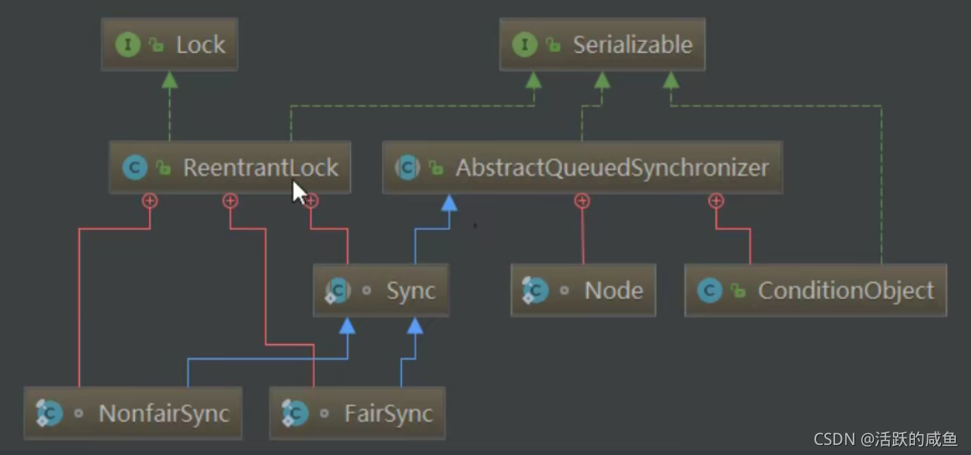Click the "FairSync" label text
The width and height of the screenshot is (971, 455).
pyautogui.click(x=388, y=414)
